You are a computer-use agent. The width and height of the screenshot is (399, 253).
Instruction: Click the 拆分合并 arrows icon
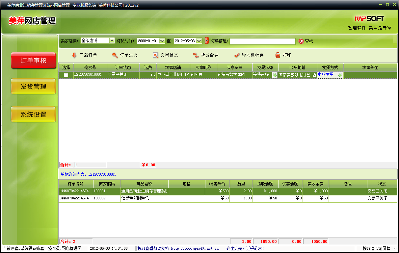[196, 55]
